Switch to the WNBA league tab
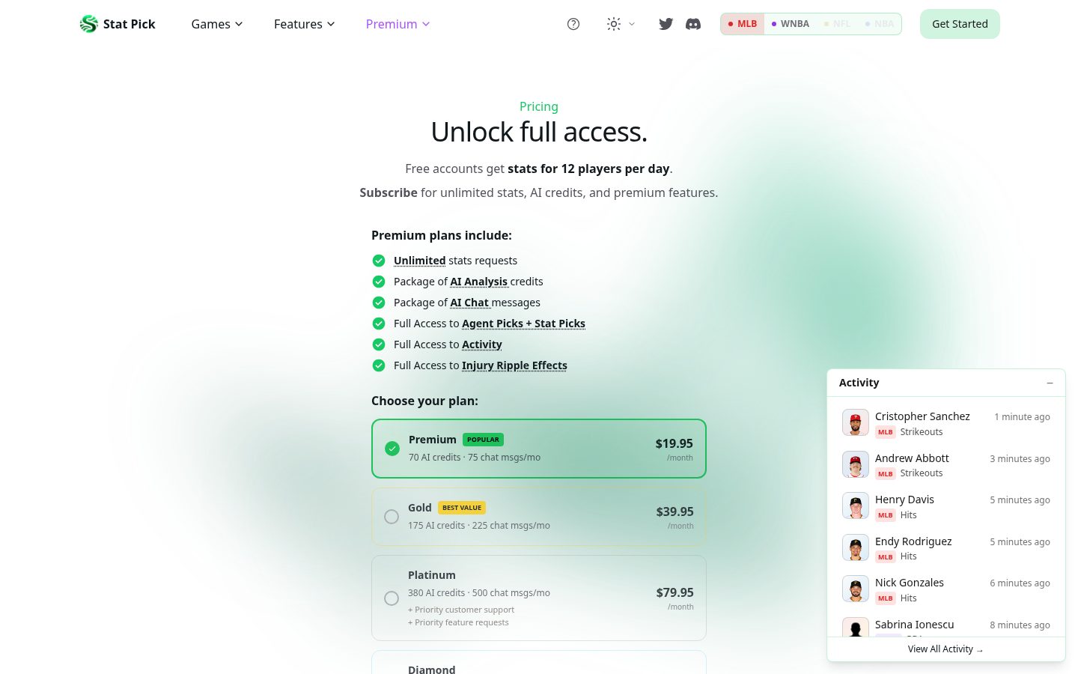1078x674 pixels. tap(791, 24)
